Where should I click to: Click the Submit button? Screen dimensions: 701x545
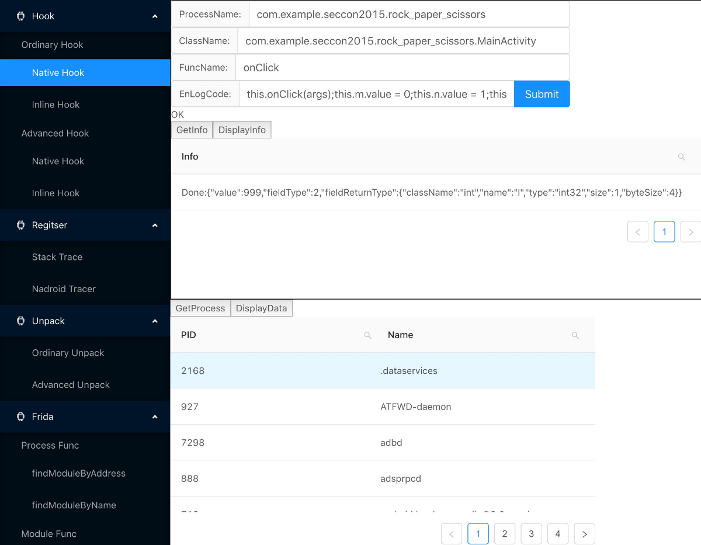coord(542,94)
